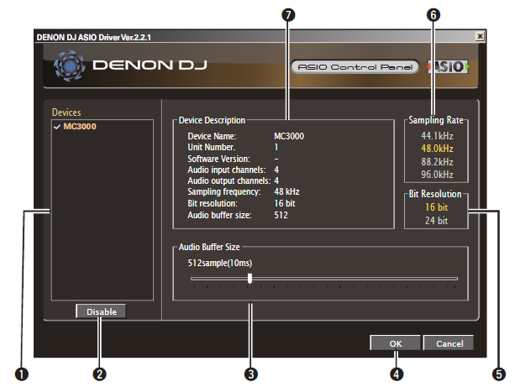Click the Audio Buffer Size slider handle
The height and width of the screenshot is (387, 520).
pyautogui.click(x=249, y=279)
